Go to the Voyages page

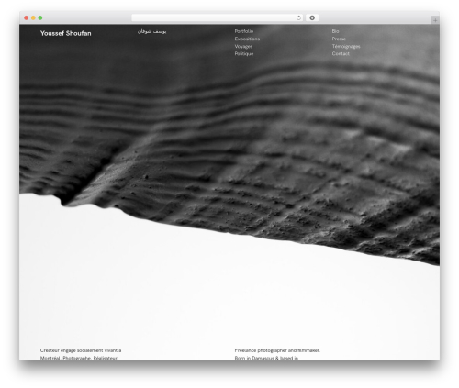(243, 47)
